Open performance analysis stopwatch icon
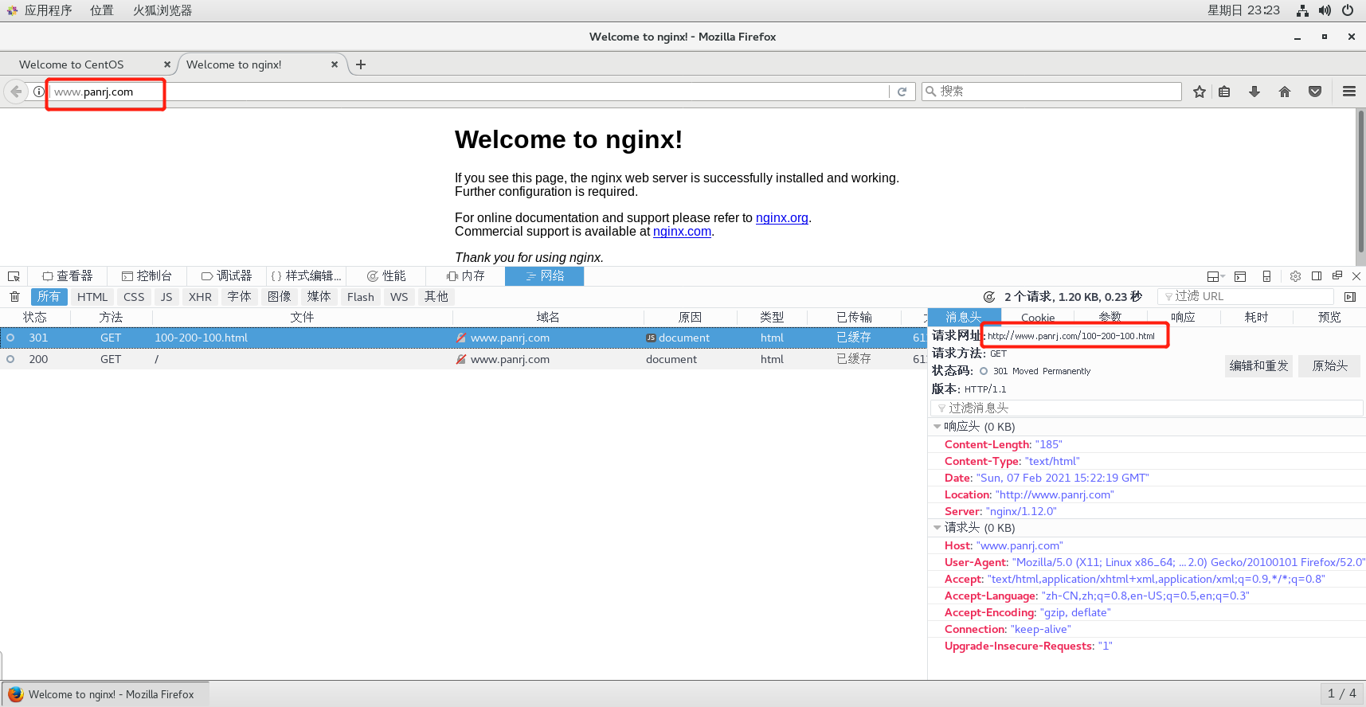 click(989, 297)
